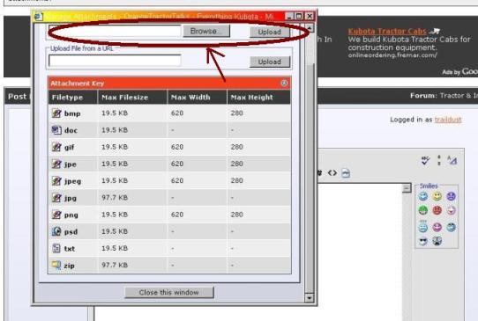This screenshot has height=321, width=478.
Task: Open the traildust username link
Action: [x=448, y=120]
